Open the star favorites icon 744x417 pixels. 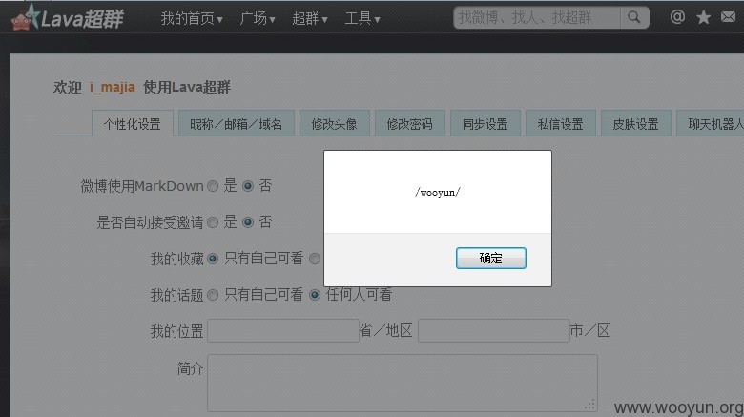pyautogui.click(x=703, y=17)
